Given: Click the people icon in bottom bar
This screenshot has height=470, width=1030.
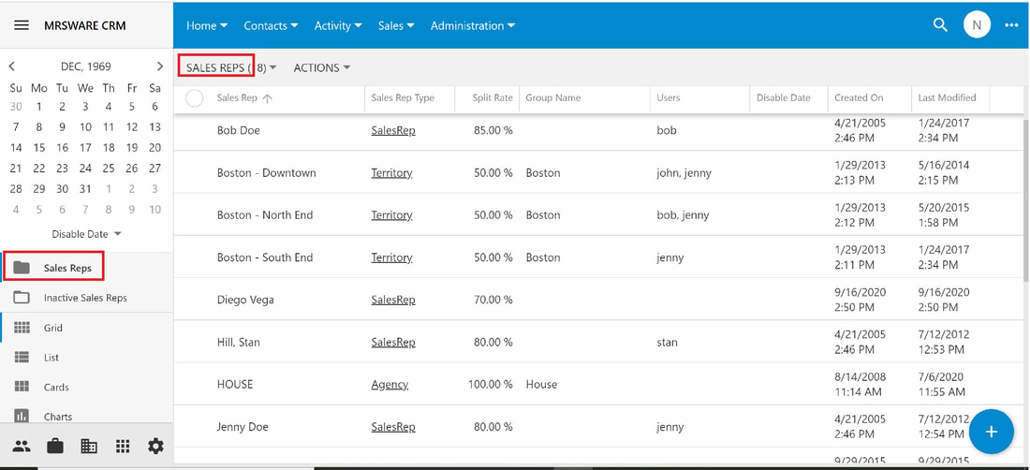Looking at the screenshot, I should [22, 447].
